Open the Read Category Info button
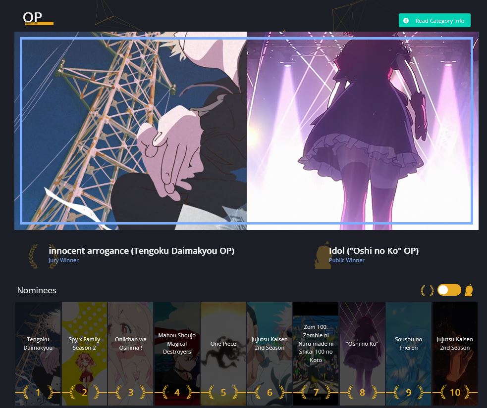This screenshot has height=408, width=487. click(434, 21)
